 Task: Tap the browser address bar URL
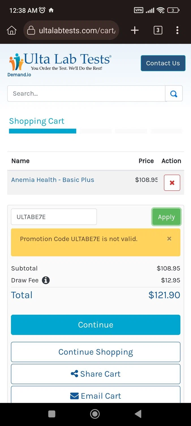click(77, 30)
